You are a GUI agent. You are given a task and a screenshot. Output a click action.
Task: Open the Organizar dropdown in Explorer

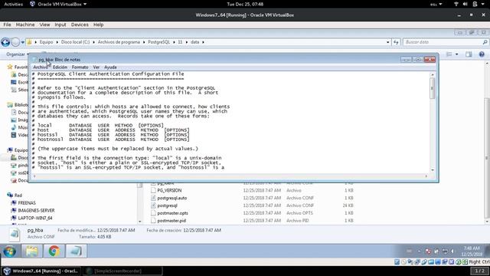(x=17, y=54)
